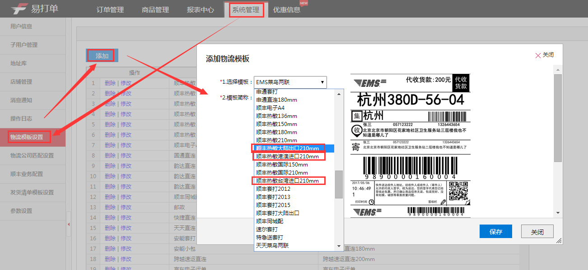
Task: Select 顺丰热敏大陆出口210mm option
Action: coord(294,148)
